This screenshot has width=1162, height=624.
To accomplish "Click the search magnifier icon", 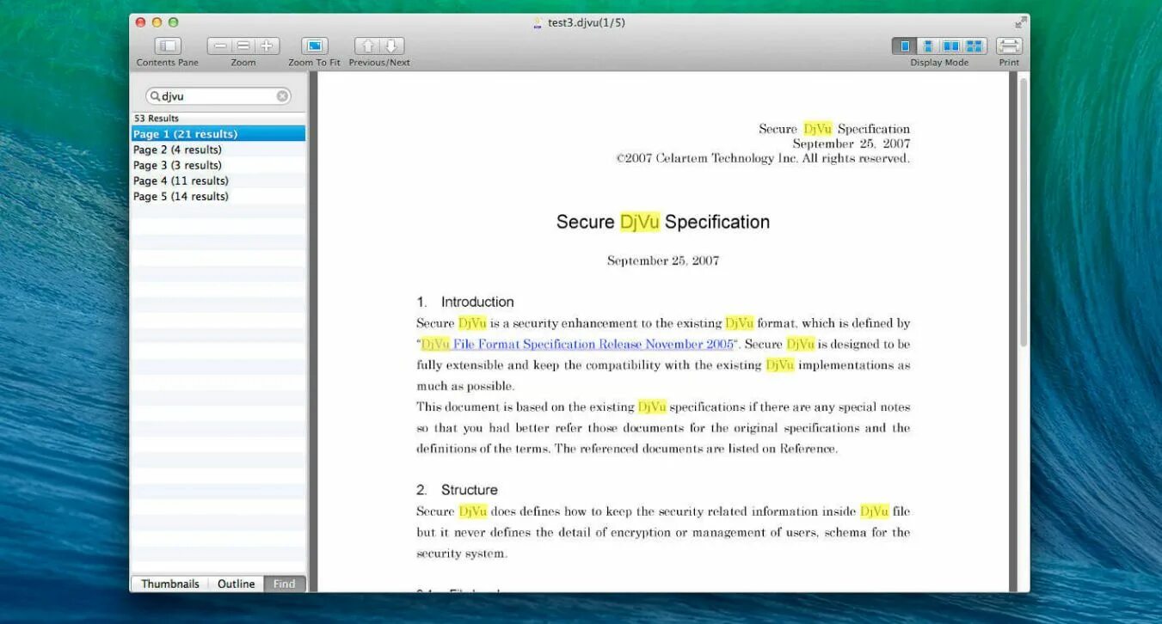I will coord(156,96).
